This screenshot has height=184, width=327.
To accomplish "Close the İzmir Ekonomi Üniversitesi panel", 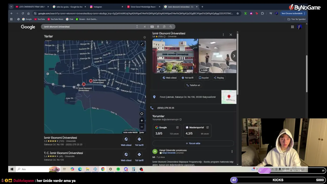I will tap(231, 35).
